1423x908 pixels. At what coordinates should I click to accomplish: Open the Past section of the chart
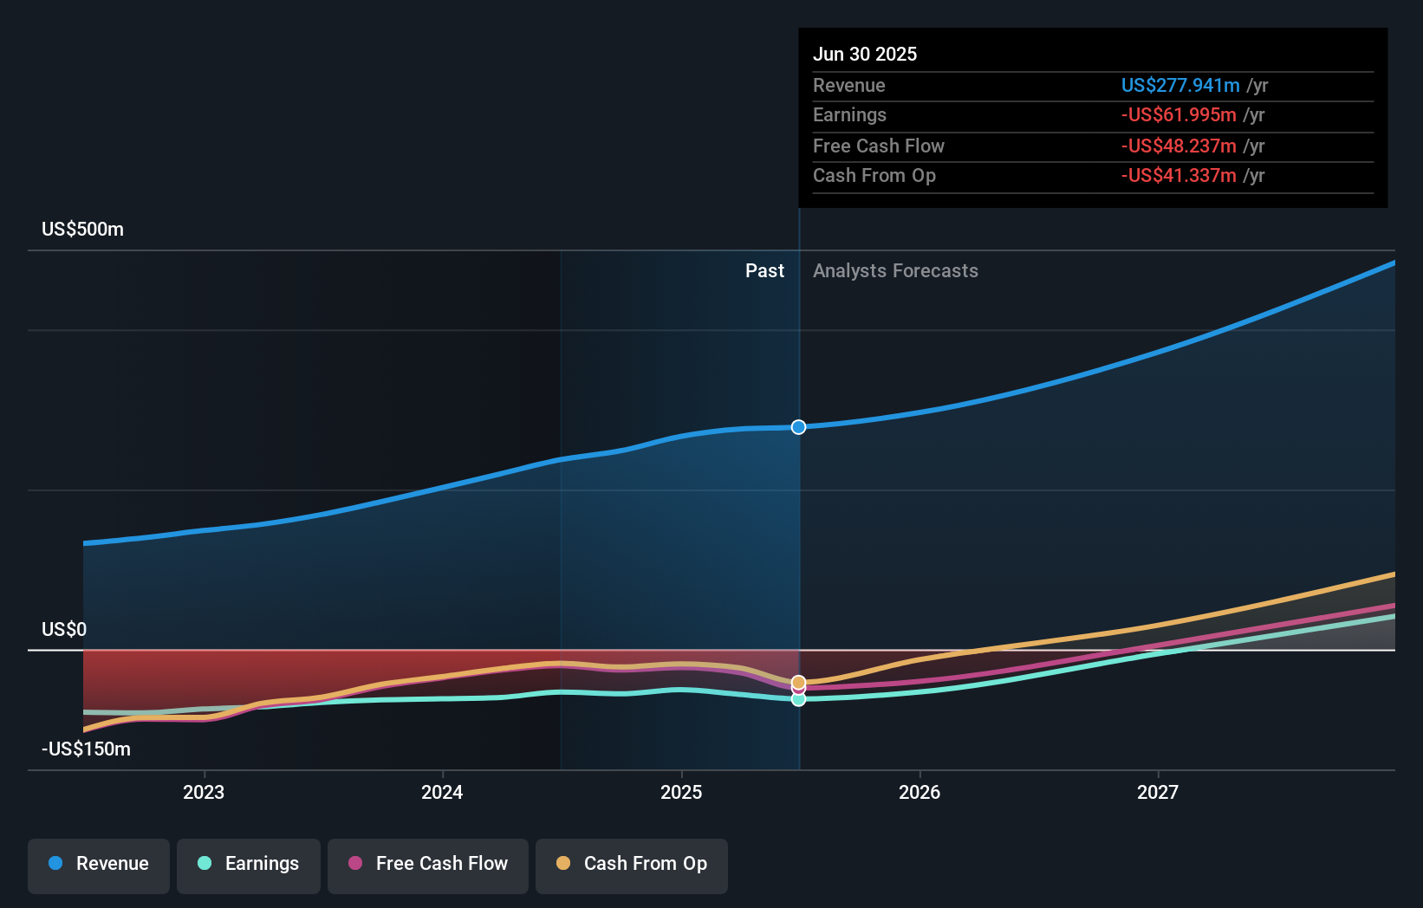(764, 270)
